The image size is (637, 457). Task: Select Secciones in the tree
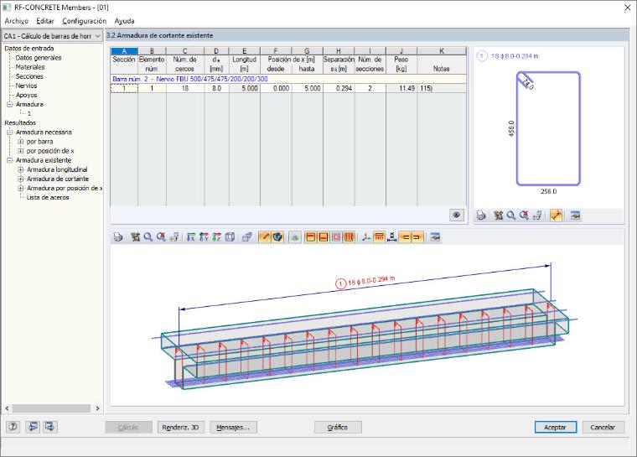click(29, 76)
